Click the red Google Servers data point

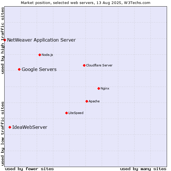tap(19, 70)
